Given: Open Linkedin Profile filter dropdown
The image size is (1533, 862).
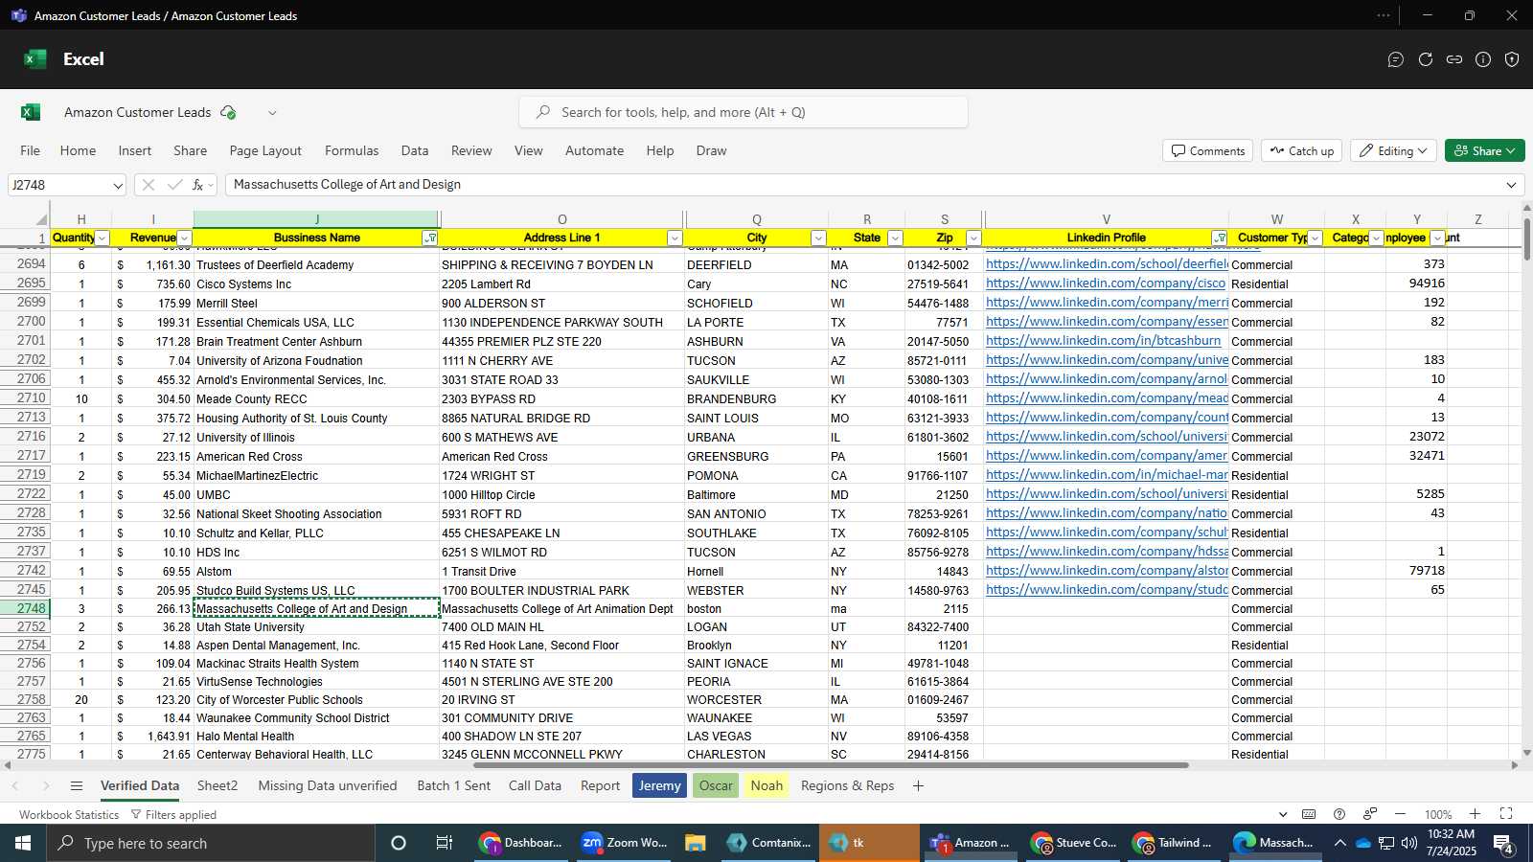Looking at the screenshot, I should point(1220,238).
